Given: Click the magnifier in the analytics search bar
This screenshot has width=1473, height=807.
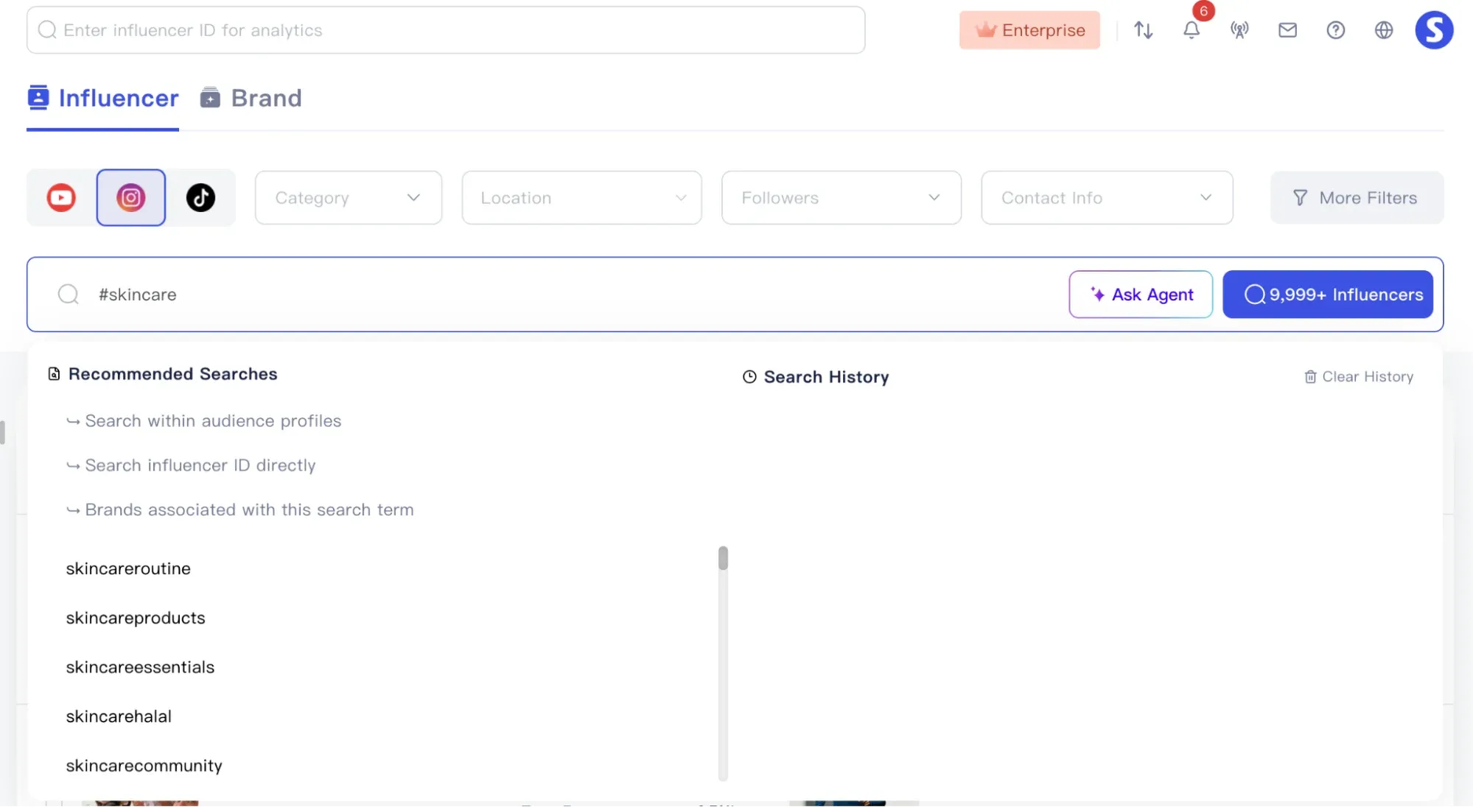Looking at the screenshot, I should pos(47,30).
